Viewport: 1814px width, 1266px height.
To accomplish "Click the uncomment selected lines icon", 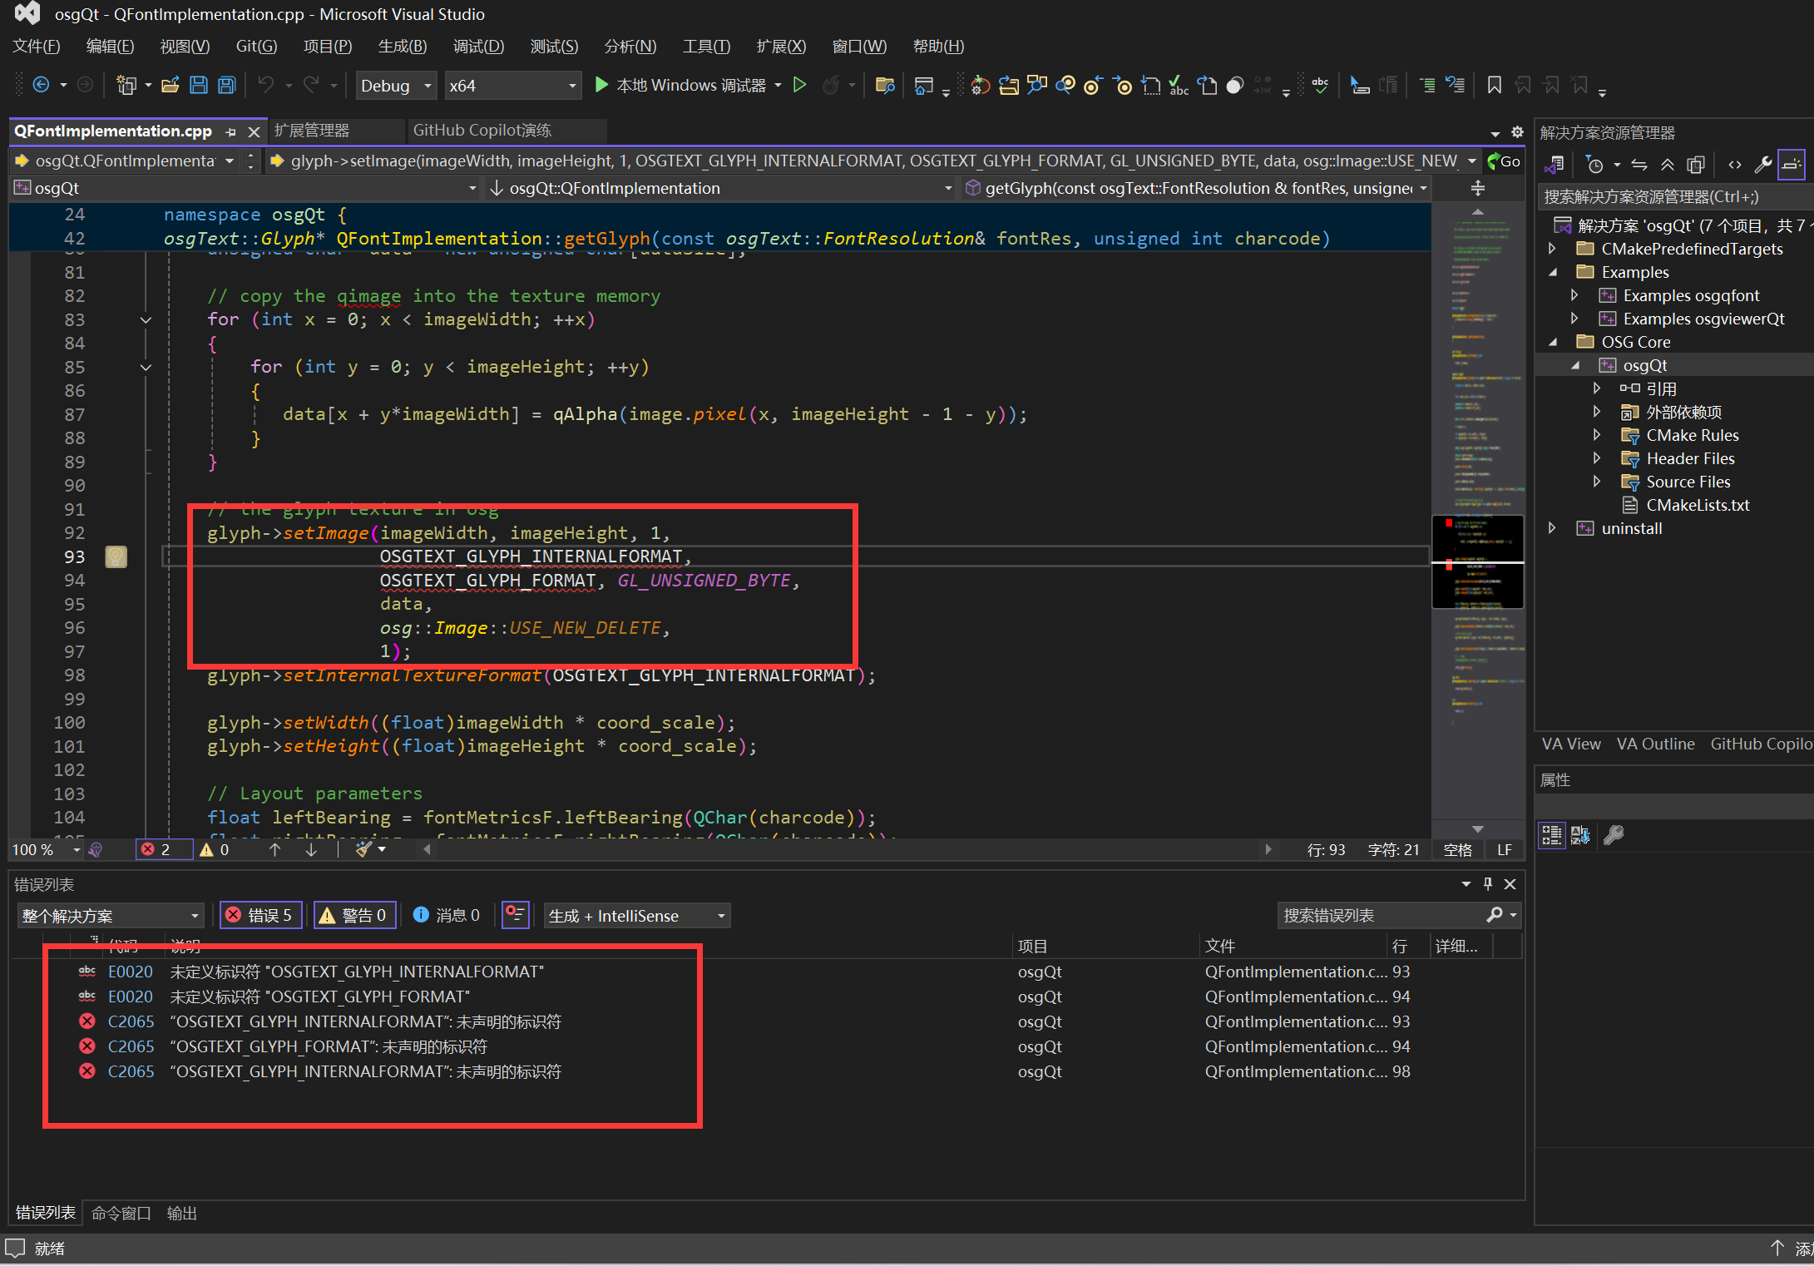I will click(x=1455, y=85).
